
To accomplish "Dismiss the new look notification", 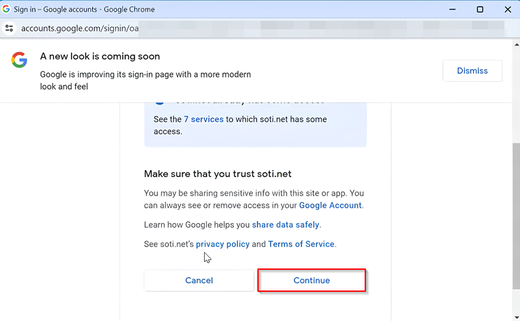I will tap(472, 71).
